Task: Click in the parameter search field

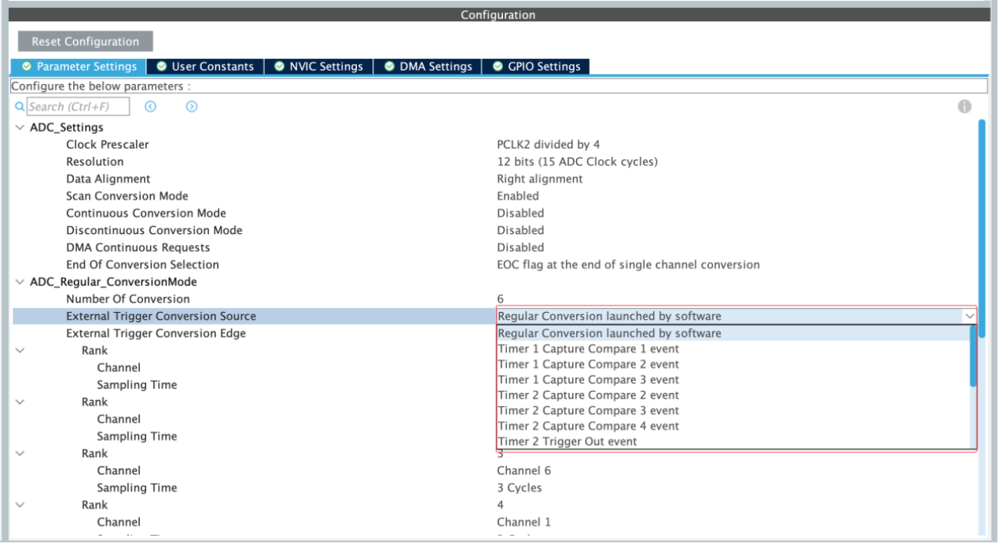Action: [x=67, y=107]
